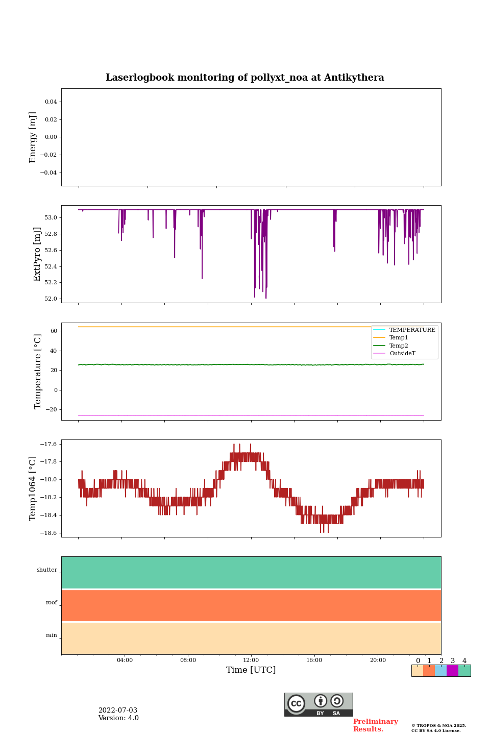
Task: Click the TROPOS & NOA 2025 copyright text
Action: 439,725
